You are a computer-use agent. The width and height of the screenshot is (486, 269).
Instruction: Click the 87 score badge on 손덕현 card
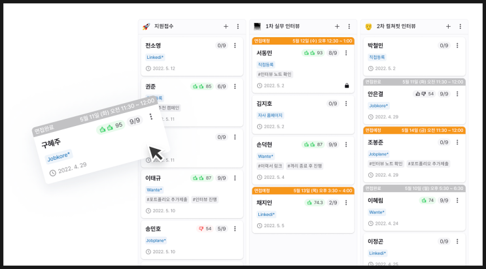tap(313, 144)
